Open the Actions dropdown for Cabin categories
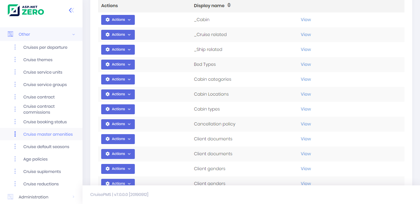Viewport: 420px width, 204px height. pyautogui.click(x=118, y=79)
